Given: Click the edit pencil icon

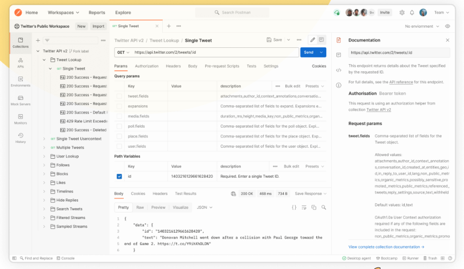Looking at the screenshot, I should pyautogui.click(x=313, y=40).
